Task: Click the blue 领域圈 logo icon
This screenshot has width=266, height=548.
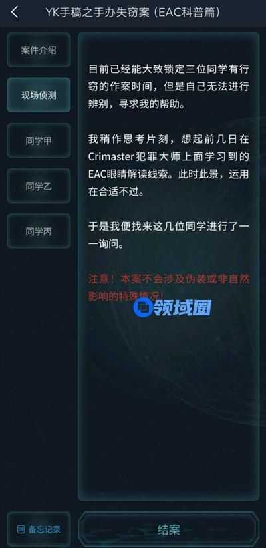Action: point(142,307)
